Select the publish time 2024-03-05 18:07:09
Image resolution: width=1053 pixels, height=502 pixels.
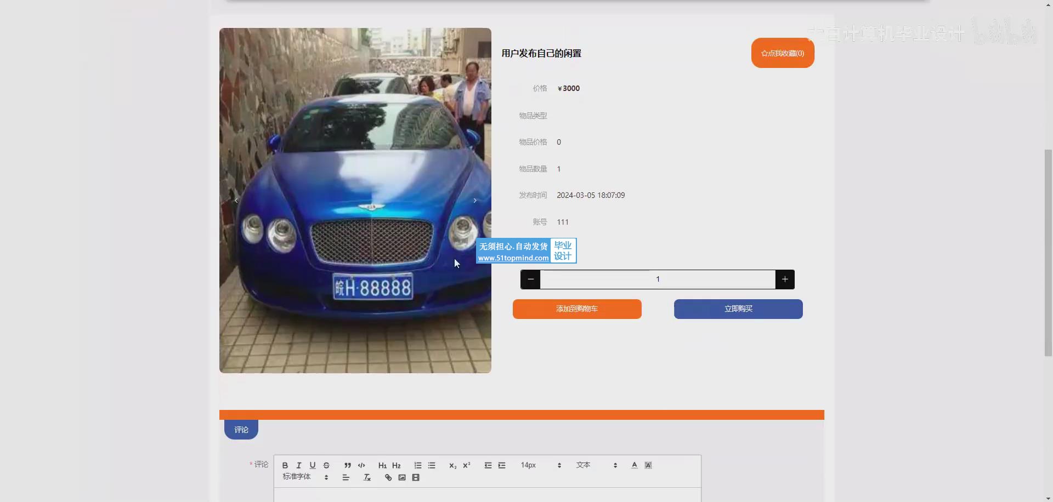pyautogui.click(x=591, y=195)
